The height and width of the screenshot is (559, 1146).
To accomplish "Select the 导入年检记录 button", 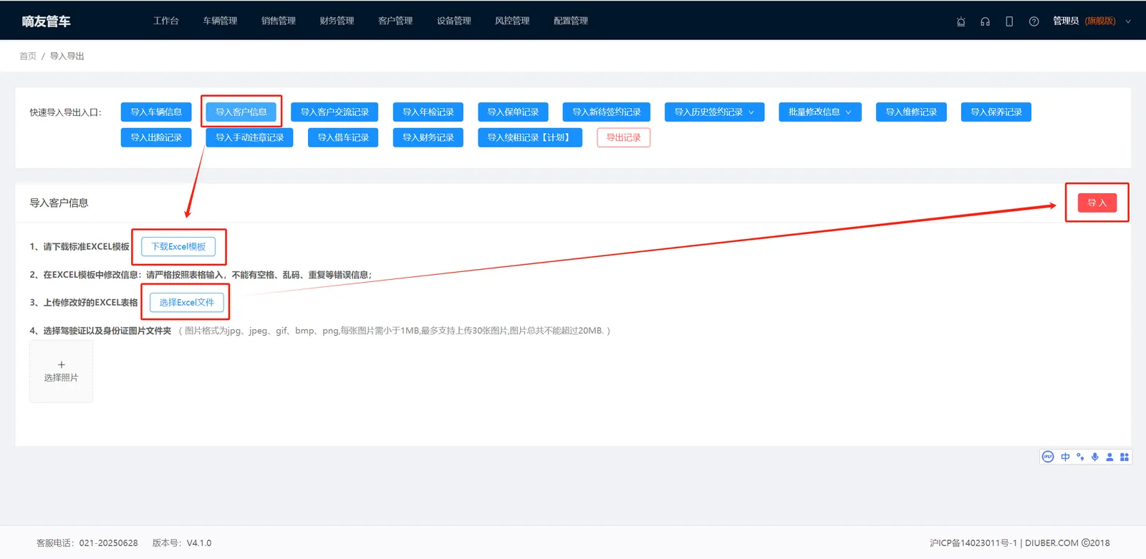I will point(428,112).
